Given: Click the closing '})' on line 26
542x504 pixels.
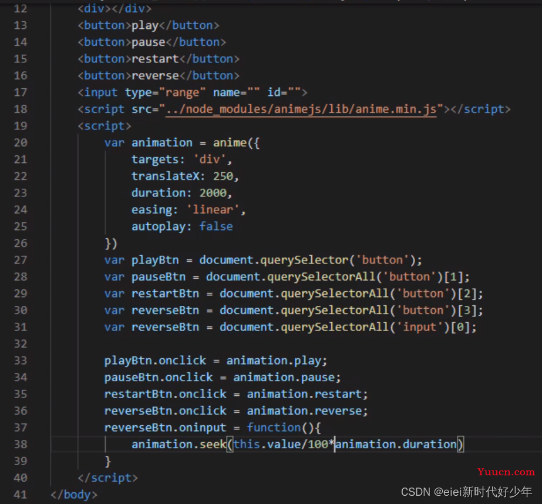Looking at the screenshot, I should click(x=111, y=243).
